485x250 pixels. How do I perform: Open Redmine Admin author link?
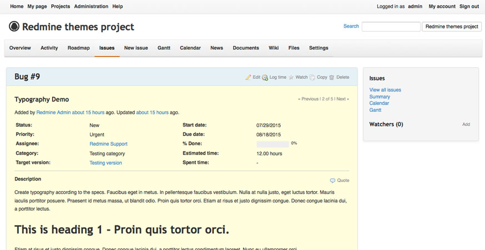coord(53,113)
